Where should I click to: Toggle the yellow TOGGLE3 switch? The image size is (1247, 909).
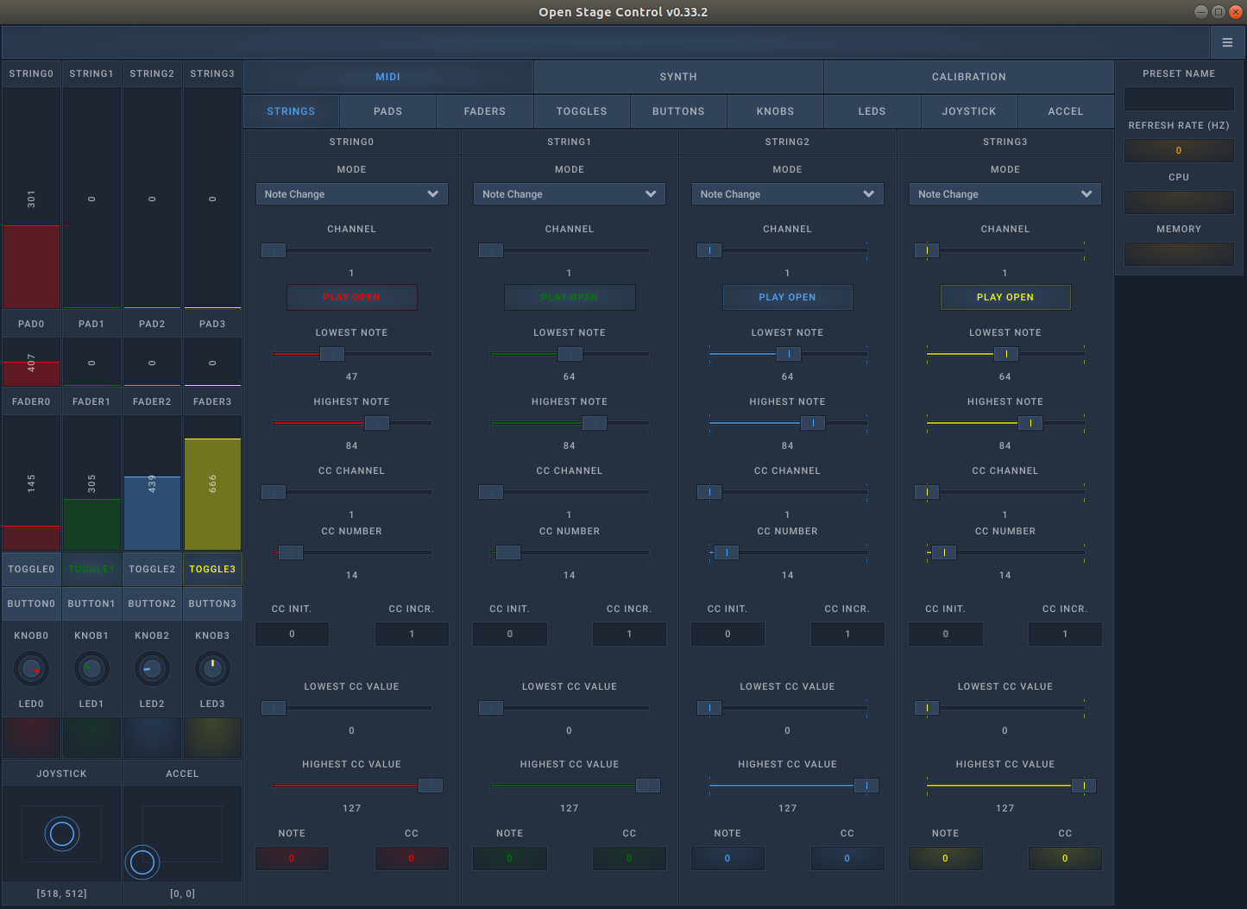tap(212, 569)
